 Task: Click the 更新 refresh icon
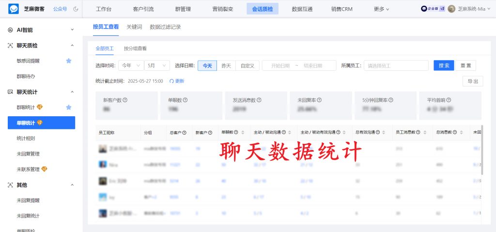tap(171, 81)
